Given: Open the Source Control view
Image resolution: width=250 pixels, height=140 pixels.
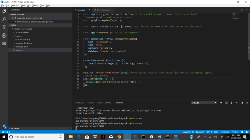Looking at the screenshot, I should tap(4, 27).
